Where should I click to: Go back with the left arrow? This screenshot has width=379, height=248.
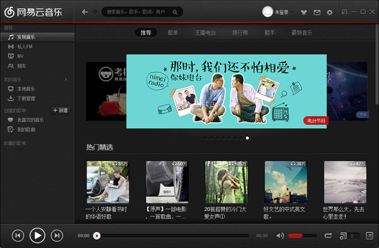pos(85,12)
